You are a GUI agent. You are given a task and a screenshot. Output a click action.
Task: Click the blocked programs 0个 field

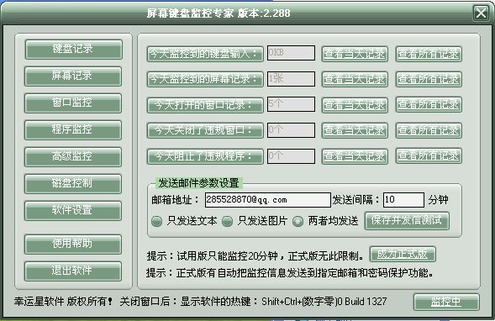click(291, 156)
